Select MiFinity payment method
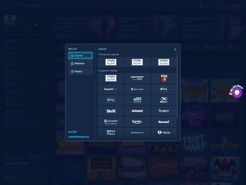 [x=164, y=100]
